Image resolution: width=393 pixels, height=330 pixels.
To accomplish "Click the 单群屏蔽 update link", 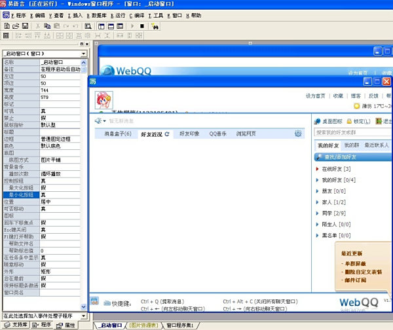I will pos(356,264).
